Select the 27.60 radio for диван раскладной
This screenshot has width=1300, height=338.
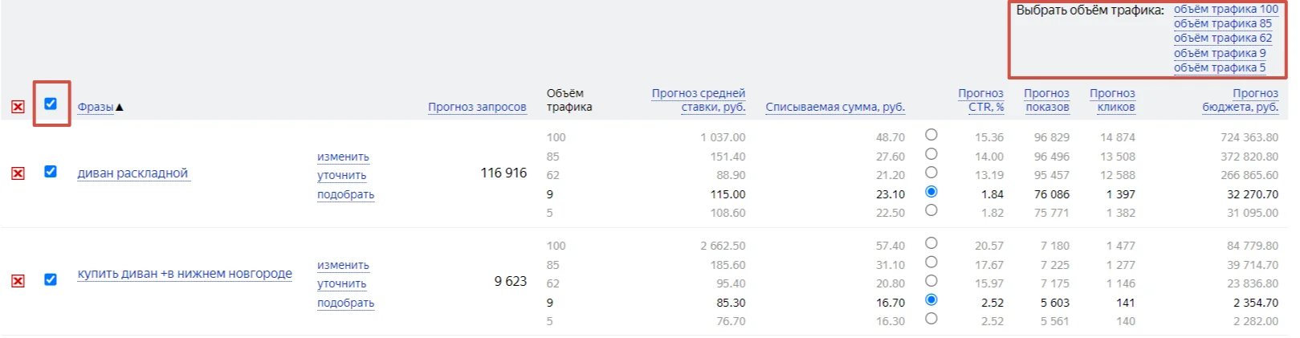tap(931, 154)
